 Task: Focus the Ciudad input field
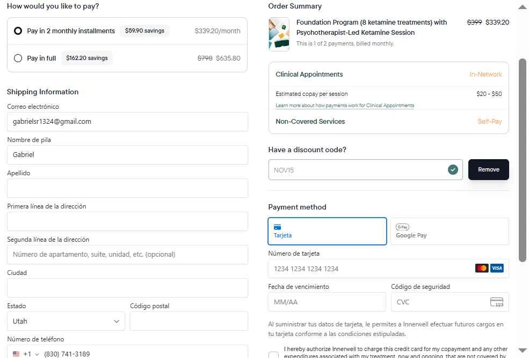tap(127, 288)
